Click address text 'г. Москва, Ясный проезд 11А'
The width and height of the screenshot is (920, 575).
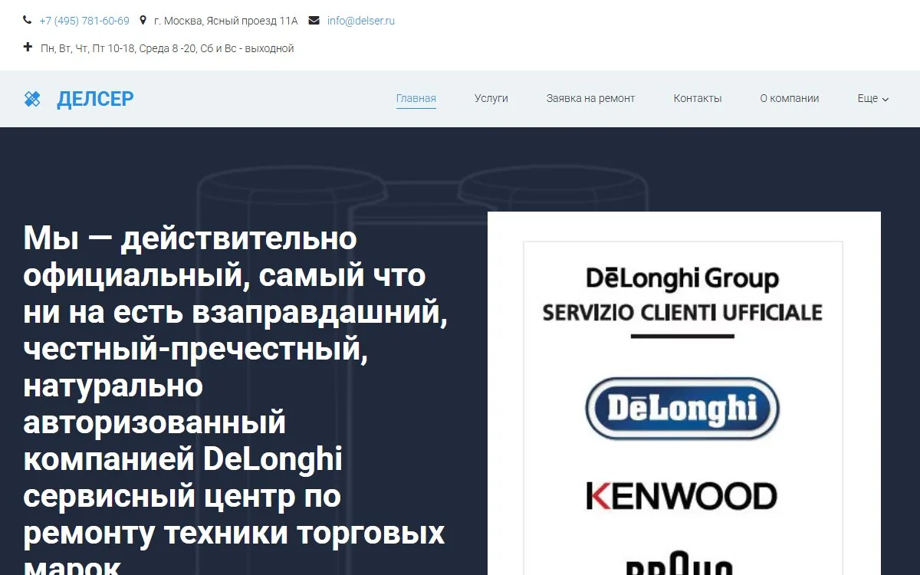[226, 21]
